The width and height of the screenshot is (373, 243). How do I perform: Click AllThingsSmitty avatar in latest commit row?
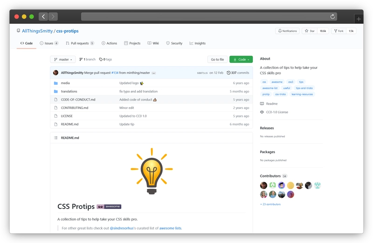tap(55, 73)
